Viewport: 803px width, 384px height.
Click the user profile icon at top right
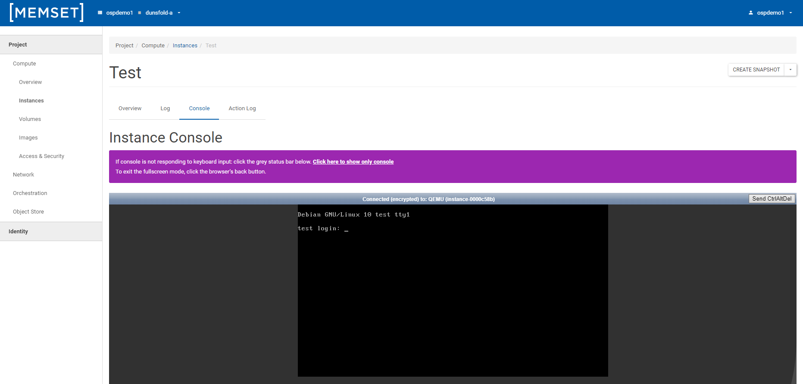[751, 13]
